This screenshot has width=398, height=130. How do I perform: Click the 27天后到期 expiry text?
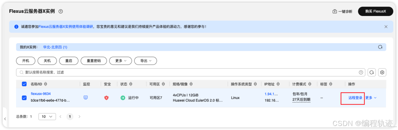pyautogui.click(x=301, y=100)
